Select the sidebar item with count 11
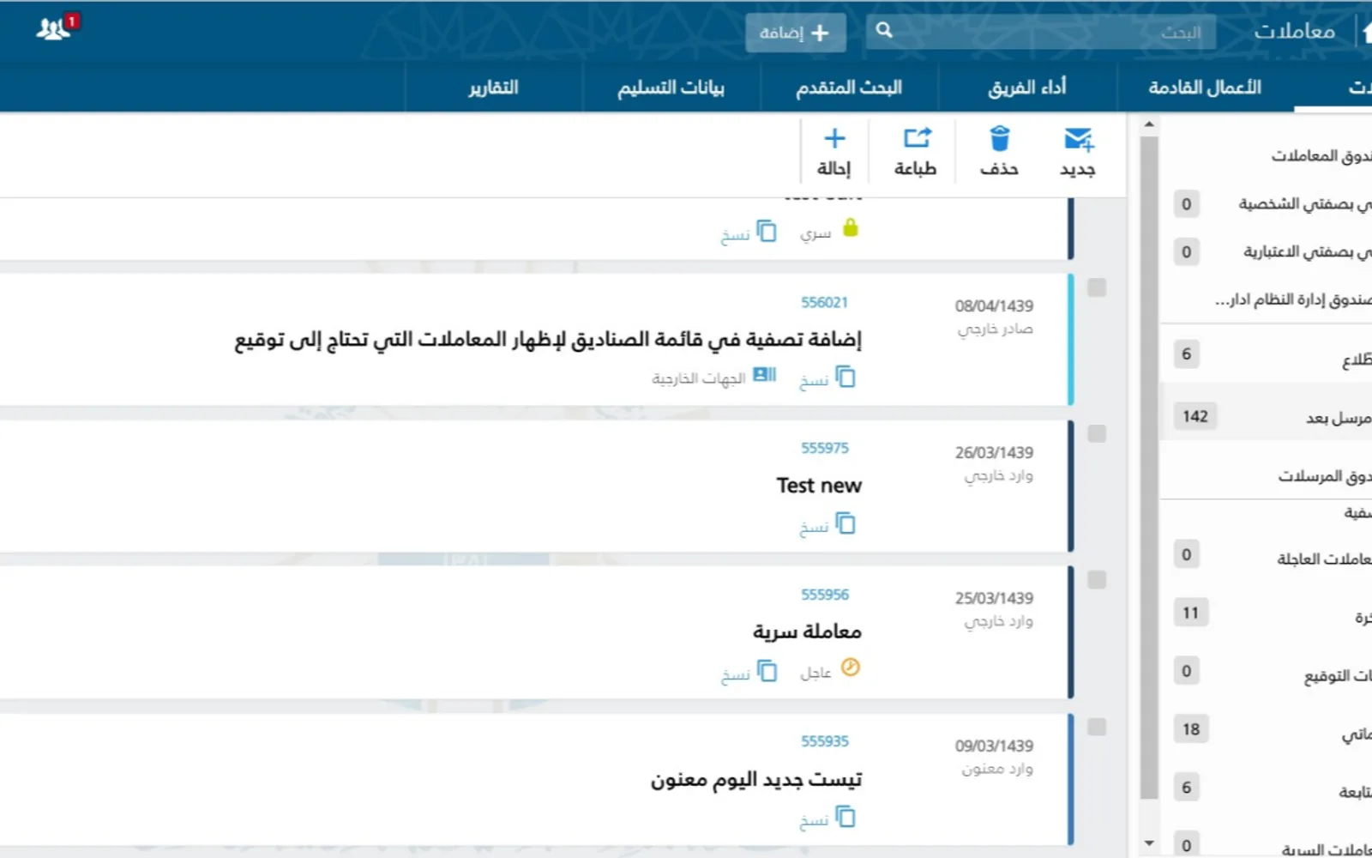The width and height of the screenshot is (1372, 858). (x=1266, y=613)
